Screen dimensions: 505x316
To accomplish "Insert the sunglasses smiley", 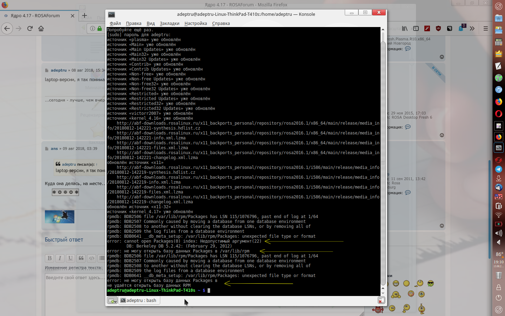I will click(431, 283).
